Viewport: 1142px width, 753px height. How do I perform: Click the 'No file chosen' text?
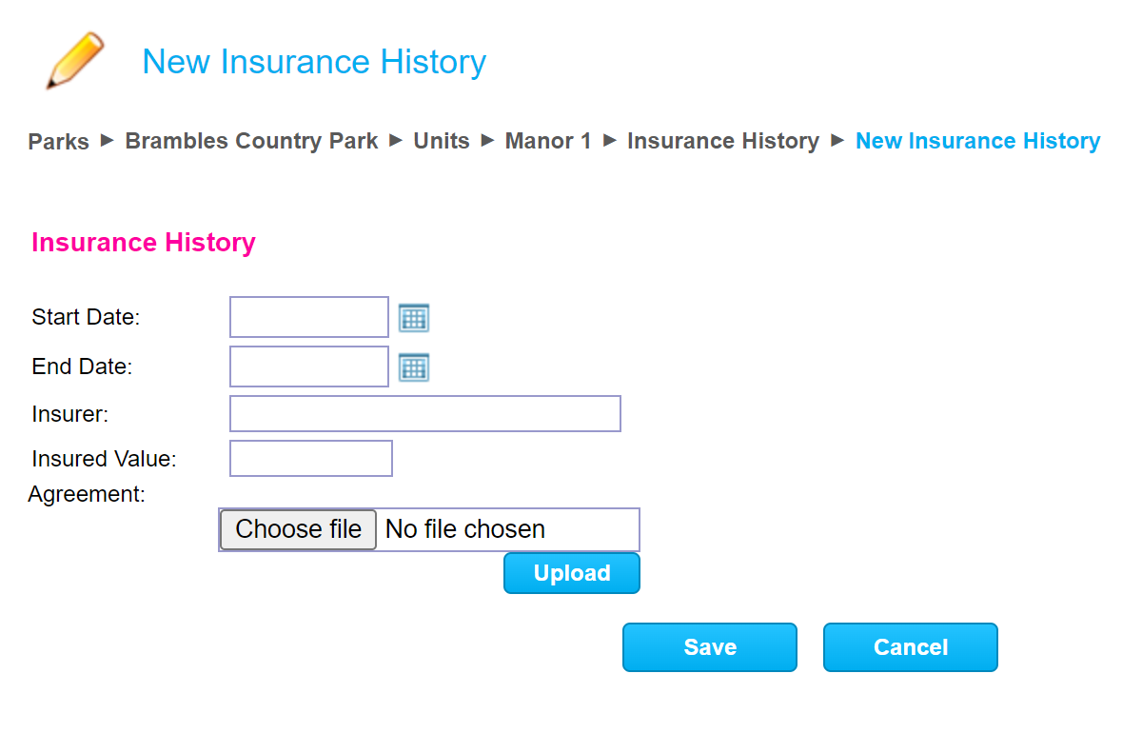465,529
